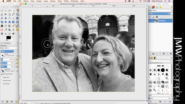Select the Bucket Fill tool
Screen dimensions: 185x104
pos(6,26)
